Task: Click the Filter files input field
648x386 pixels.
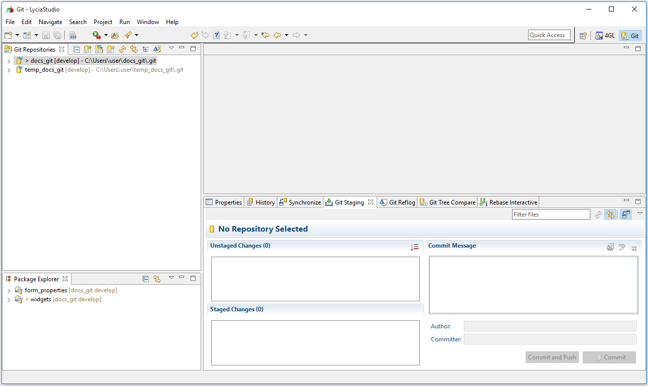Action: click(x=551, y=215)
